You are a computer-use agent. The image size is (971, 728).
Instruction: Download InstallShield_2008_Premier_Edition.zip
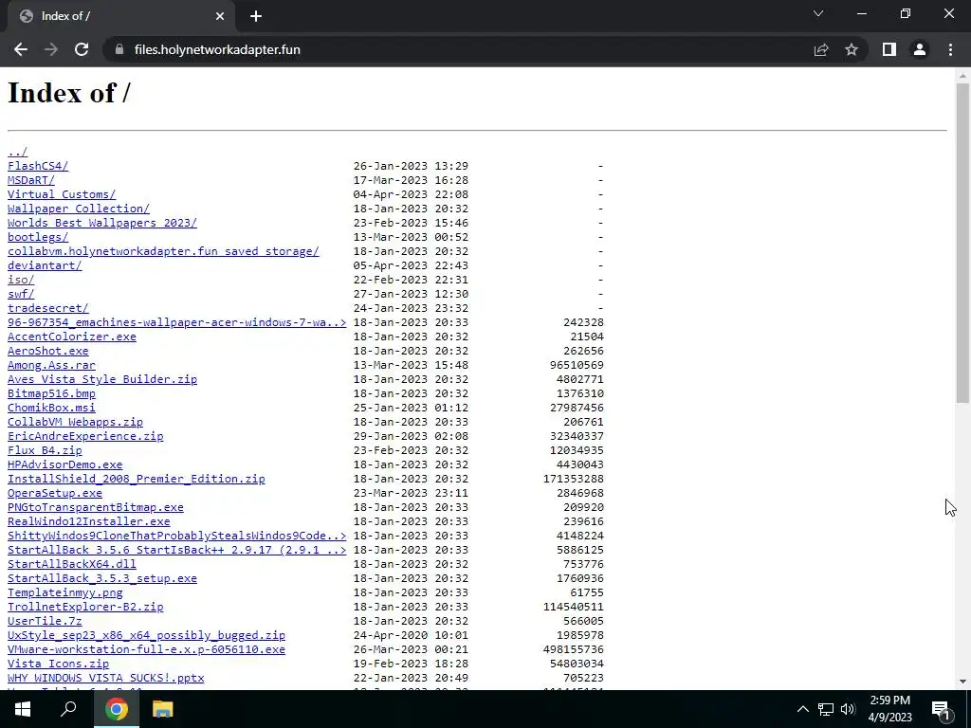click(137, 479)
